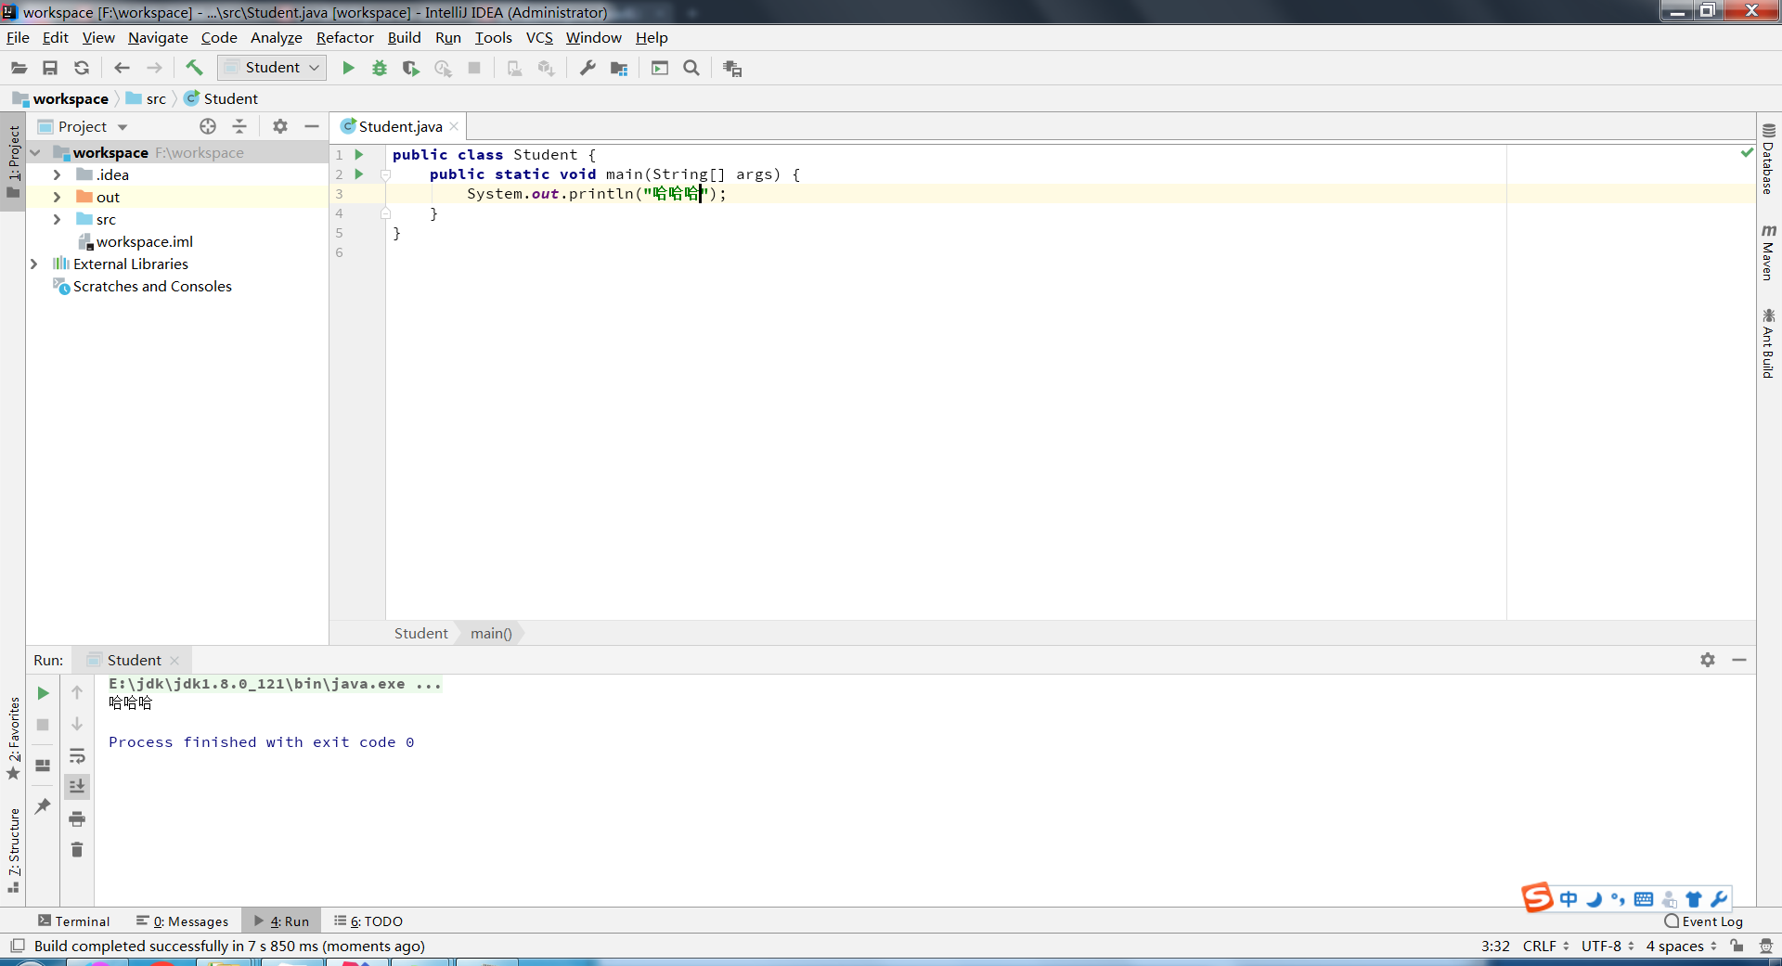The width and height of the screenshot is (1782, 966).
Task: Expand the src folder
Action: pyautogui.click(x=57, y=219)
